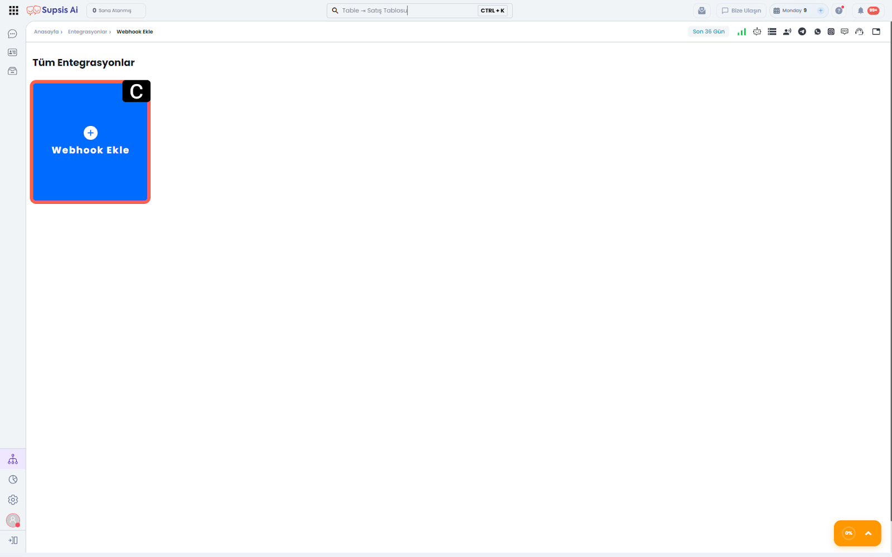Click the headset live support icon

[x=859, y=32]
